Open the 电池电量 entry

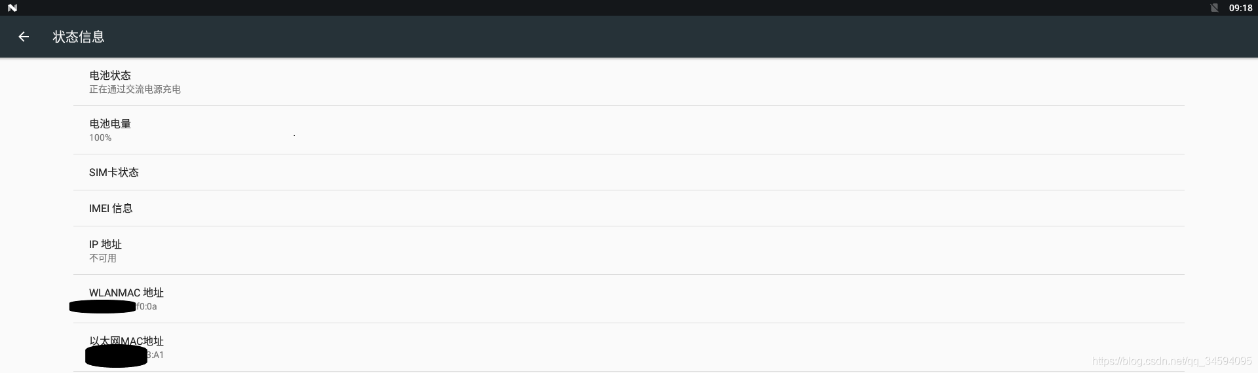click(x=629, y=130)
